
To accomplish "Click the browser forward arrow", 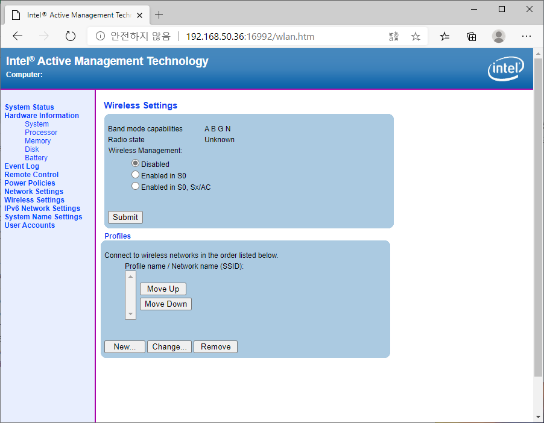I will tap(43, 36).
